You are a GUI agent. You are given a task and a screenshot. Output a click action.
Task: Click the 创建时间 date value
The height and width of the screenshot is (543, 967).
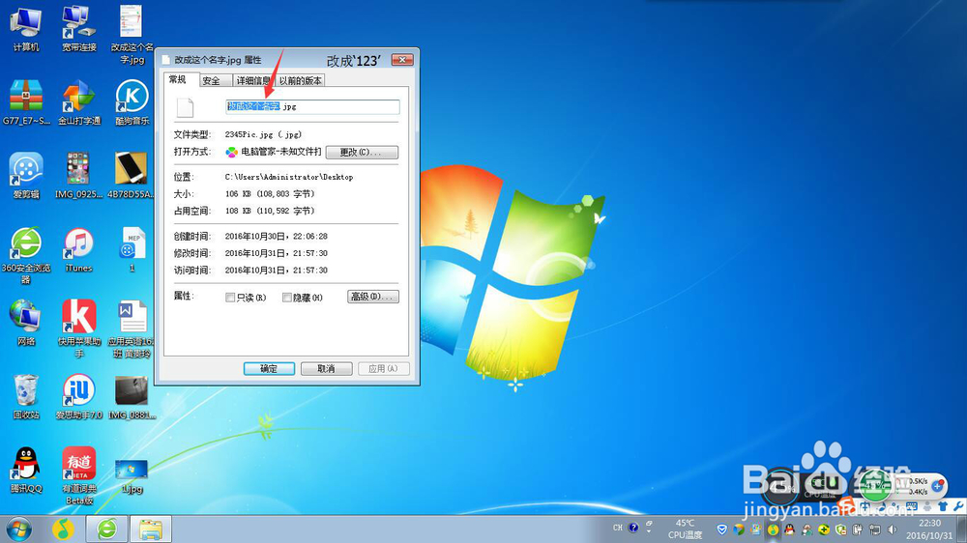coord(277,236)
